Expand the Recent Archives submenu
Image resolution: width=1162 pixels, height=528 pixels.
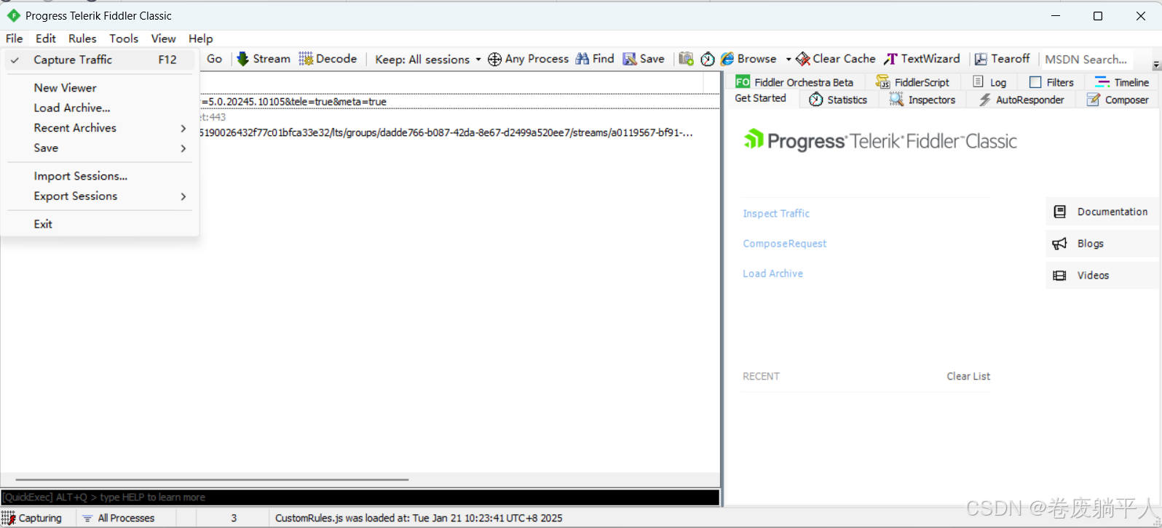coord(101,128)
